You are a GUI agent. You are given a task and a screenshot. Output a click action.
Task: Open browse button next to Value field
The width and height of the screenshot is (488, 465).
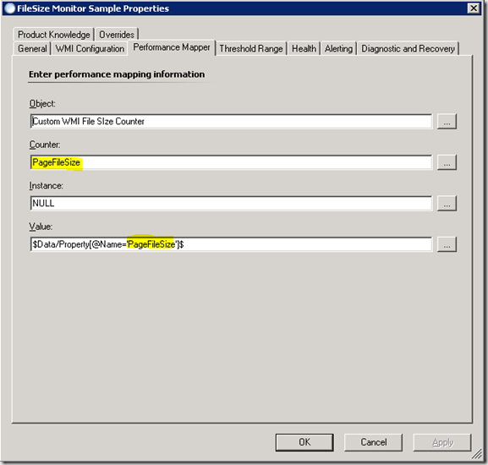coord(447,244)
